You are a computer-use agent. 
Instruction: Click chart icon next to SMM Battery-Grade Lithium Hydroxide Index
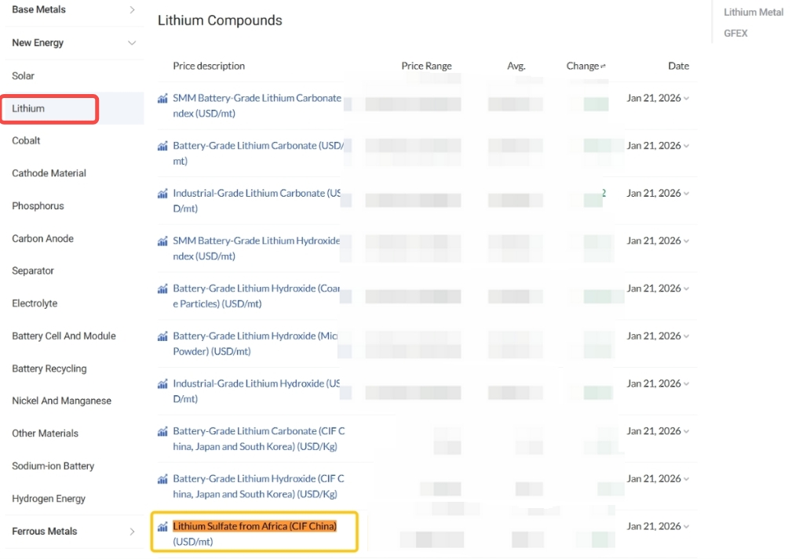[162, 241]
